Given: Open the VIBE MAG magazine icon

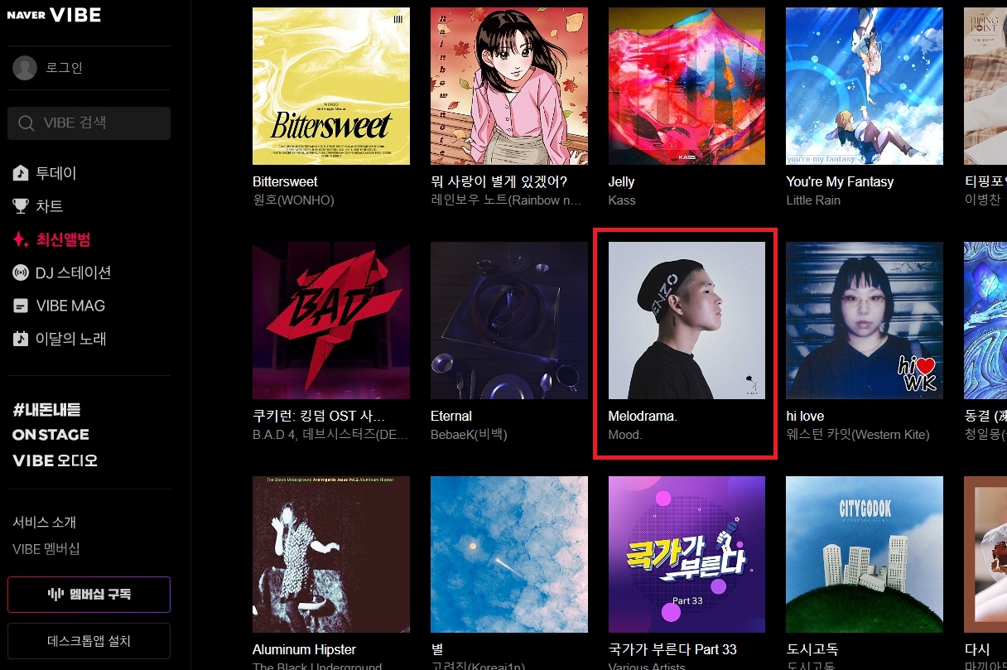Looking at the screenshot, I should coord(21,306).
